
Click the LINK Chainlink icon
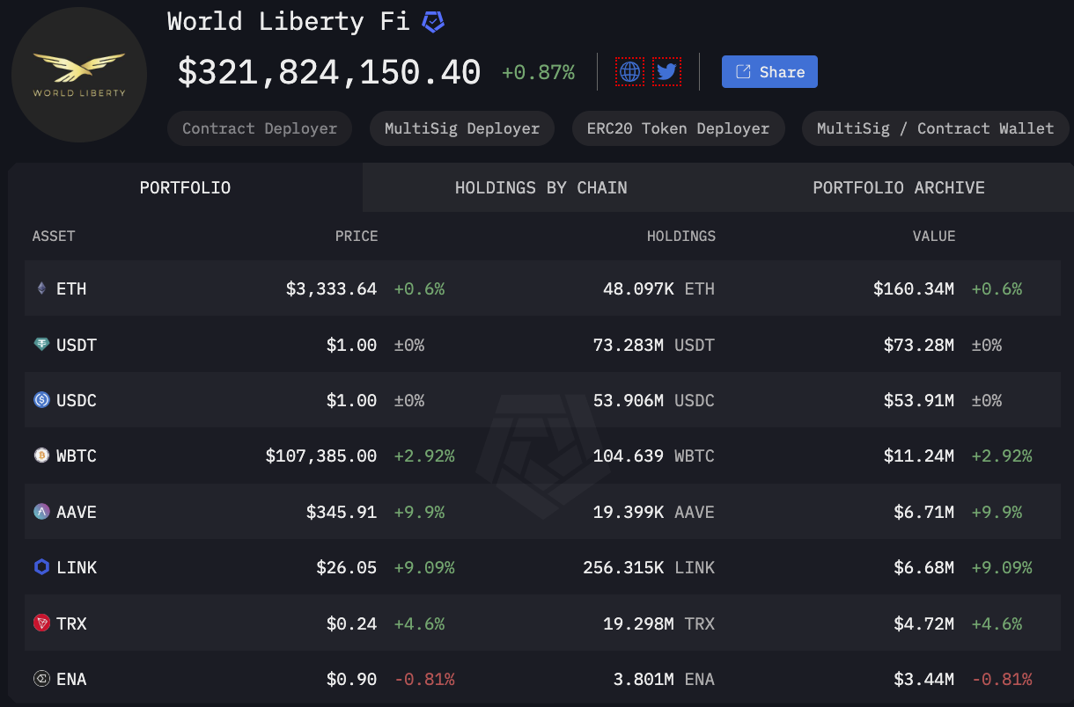41,567
